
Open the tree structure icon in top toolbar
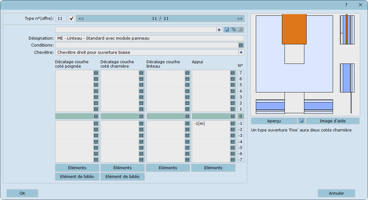pos(233,30)
